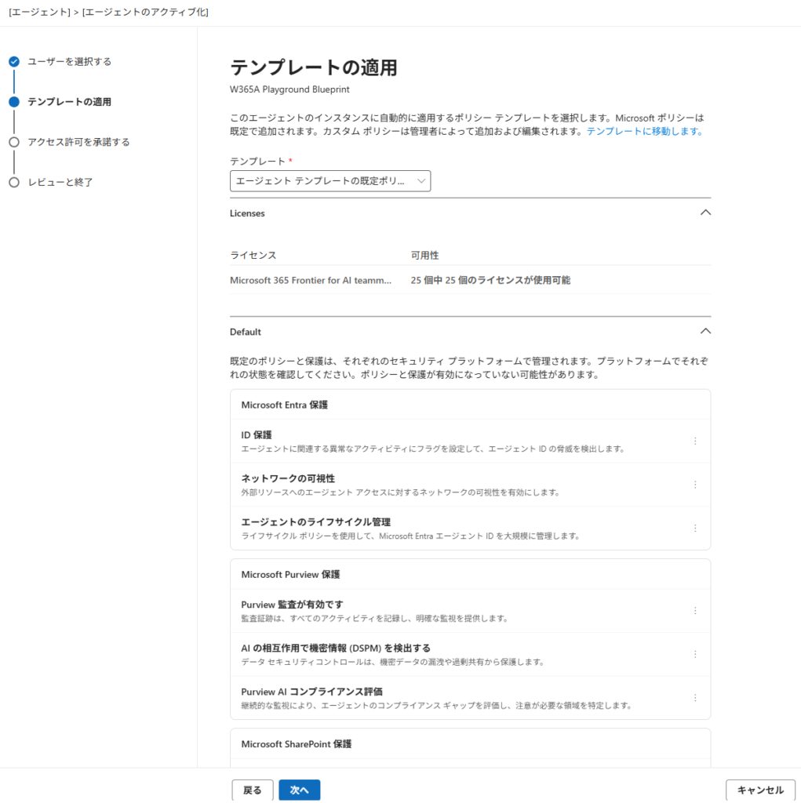Click the completed ユーザーを選択する step checkmark
Viewport: 801px width, 803px height.
[14, 61]
